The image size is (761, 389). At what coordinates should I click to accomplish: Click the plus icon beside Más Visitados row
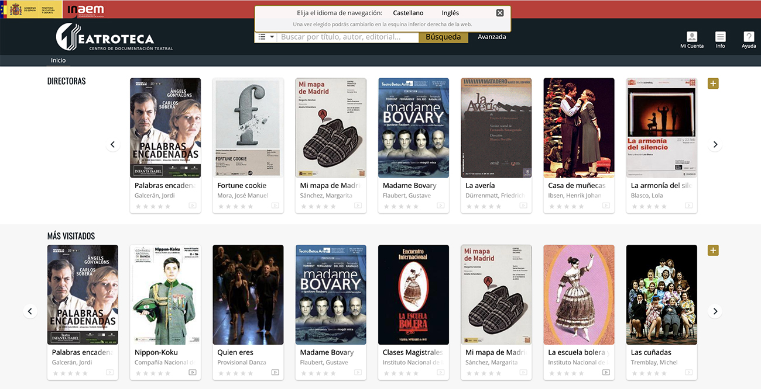pyautogui.click(x=712, y=251)
